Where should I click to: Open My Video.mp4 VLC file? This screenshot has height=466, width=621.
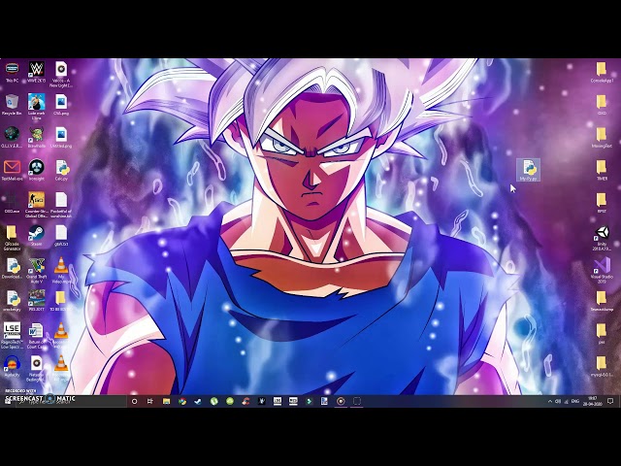[61, 270]
